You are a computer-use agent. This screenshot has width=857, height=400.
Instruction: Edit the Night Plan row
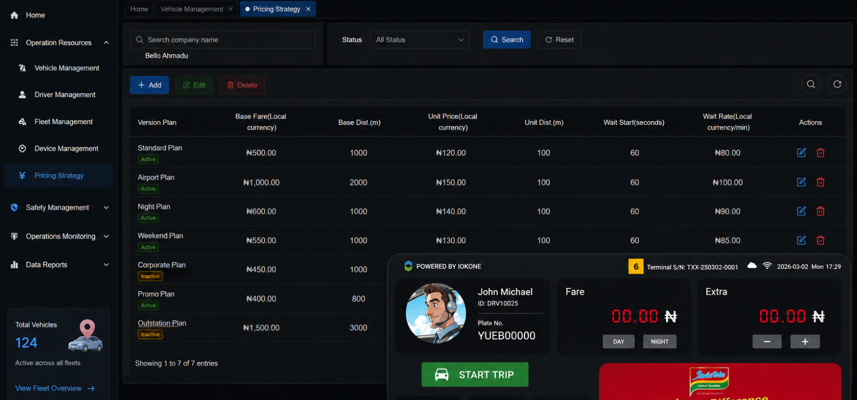[802, 211]
